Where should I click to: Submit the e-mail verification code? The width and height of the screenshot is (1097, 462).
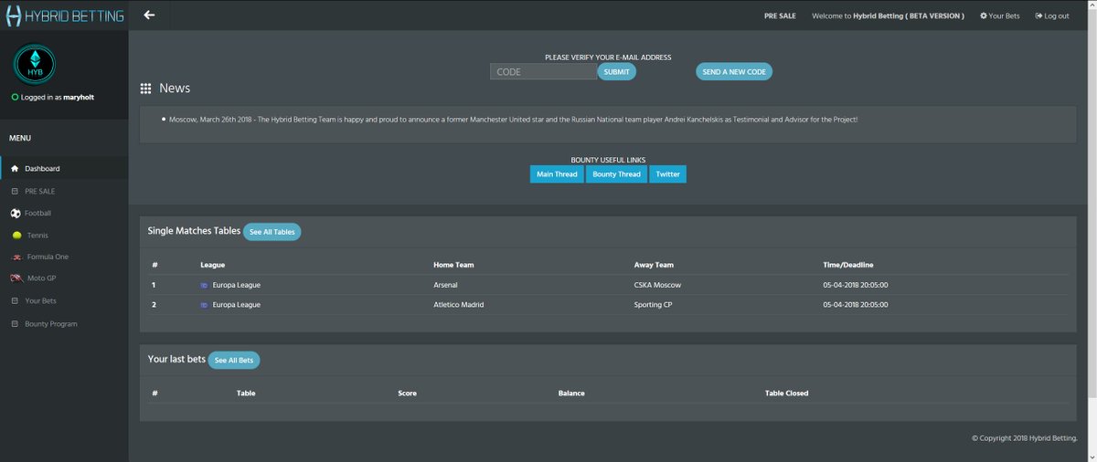(617, 71)
